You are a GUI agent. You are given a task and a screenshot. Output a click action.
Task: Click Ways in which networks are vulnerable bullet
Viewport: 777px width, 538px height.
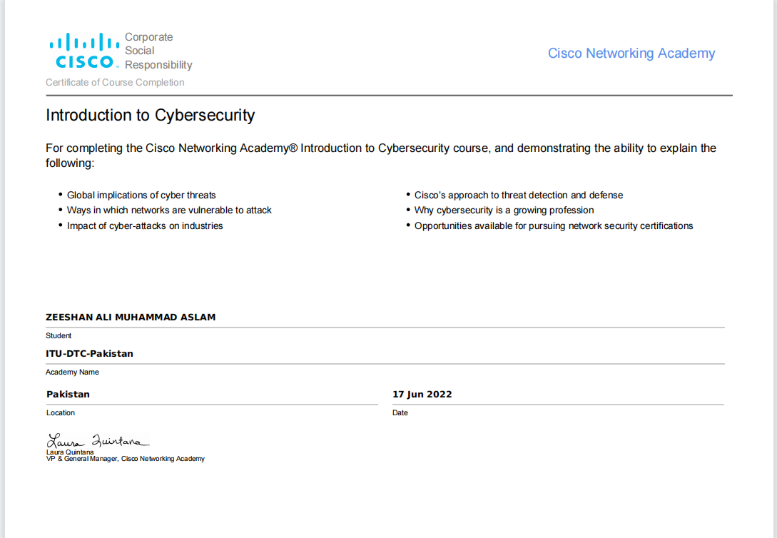click(x=169, y=210)
